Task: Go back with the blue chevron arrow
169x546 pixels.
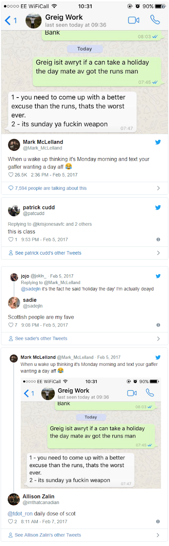Action: point(7,20)
